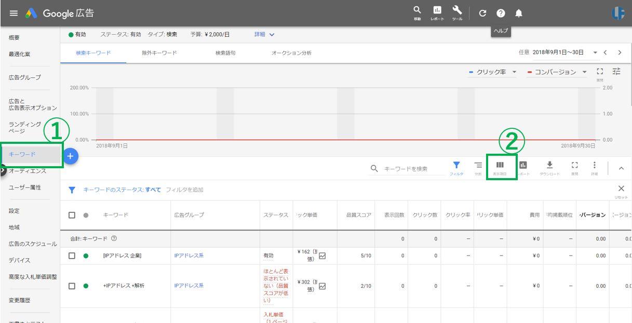Open bid chart icon for ¥162 row
This screenshot has height=323, width=632.
(x=322, y=255)
